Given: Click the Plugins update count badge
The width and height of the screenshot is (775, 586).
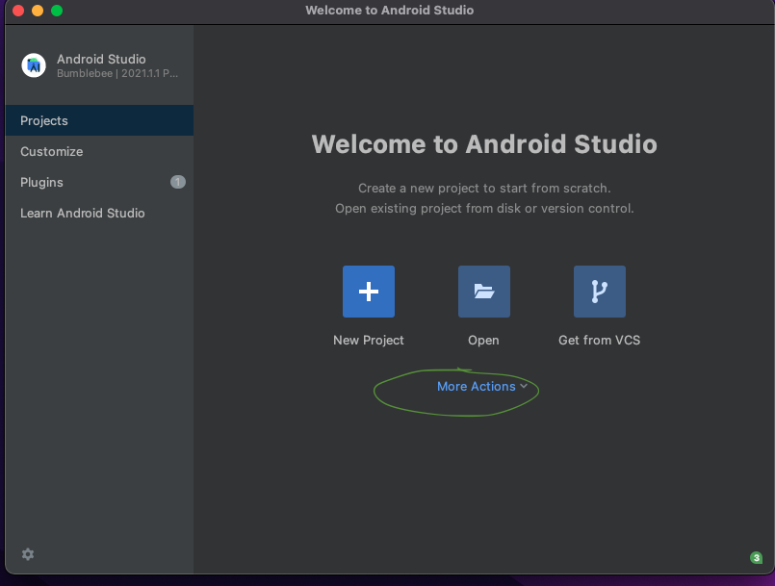Looking at the screenshot, I should coord(178,182).
